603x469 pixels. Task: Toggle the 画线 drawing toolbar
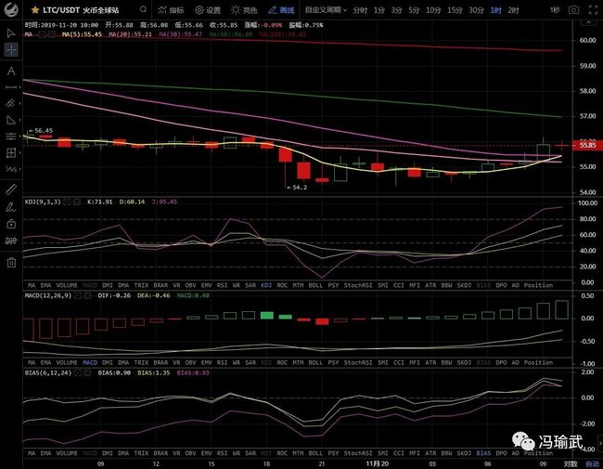281,10
